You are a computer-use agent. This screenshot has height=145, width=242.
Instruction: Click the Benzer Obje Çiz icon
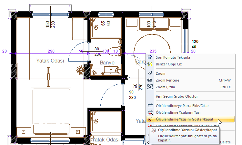pyautogui.click(x=150, y=64)
